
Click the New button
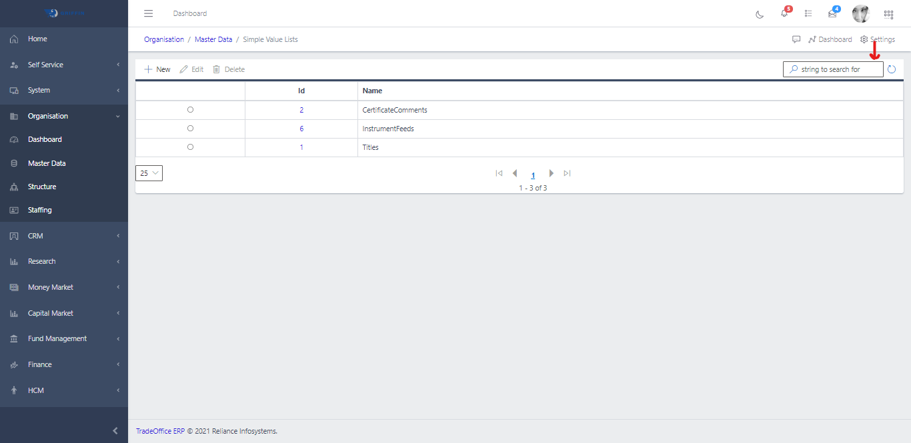[157, 69]
